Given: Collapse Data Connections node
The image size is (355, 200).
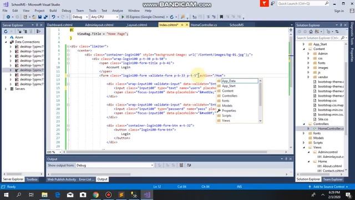Looking at the screenshot, I should click(6, 42).
